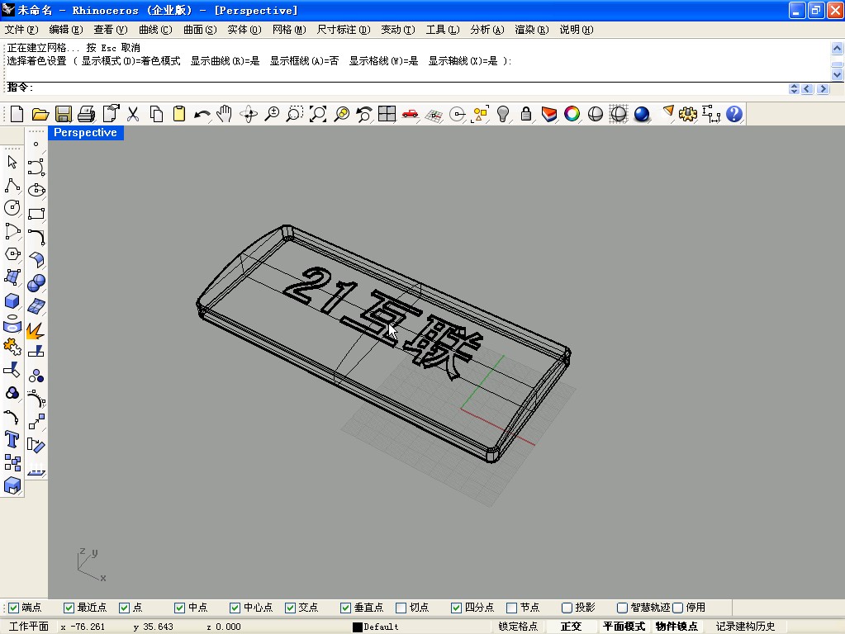Select the Text object tool
This screenshot has height=634, width=845.
12,438
